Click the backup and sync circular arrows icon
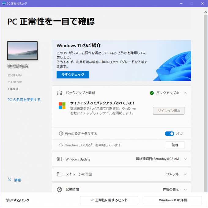This screenshot has height=208, width=208. (x=59, y=93)
